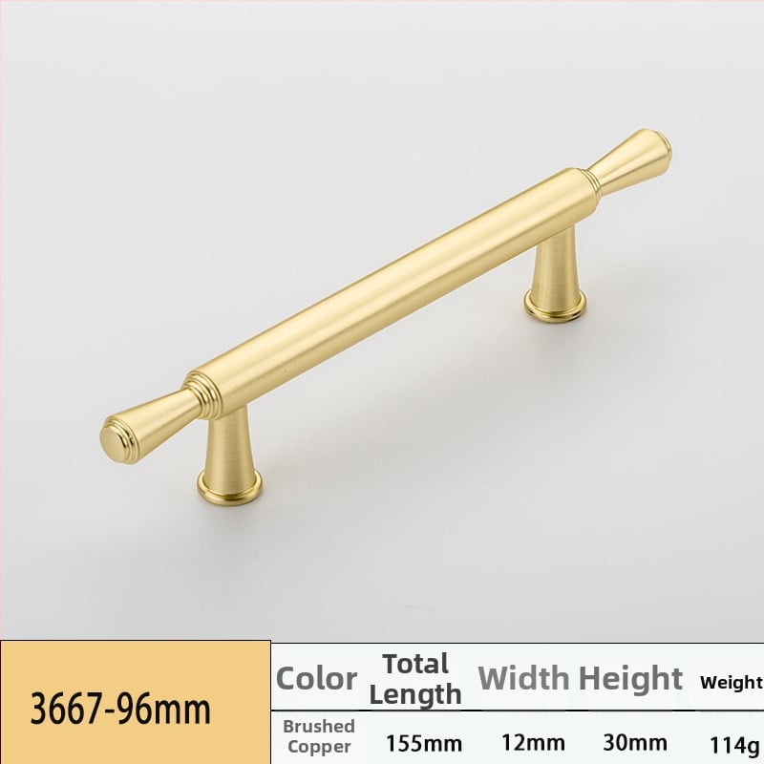Viewport: 764px width, 764px height.
Task: Click the 30mm height value
Action: 635,743
